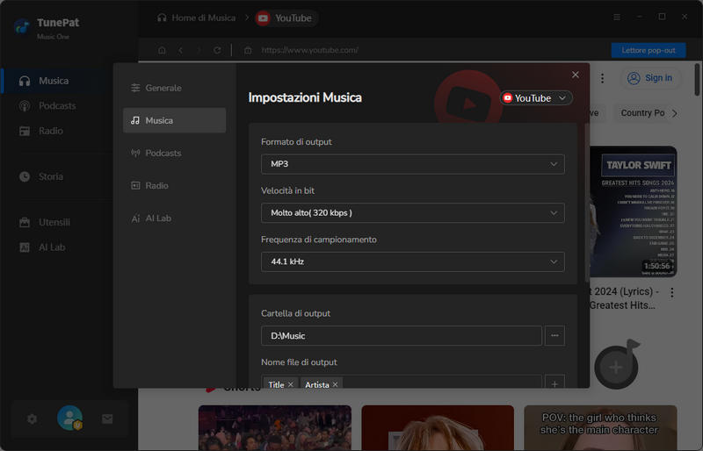Viewport: 703px width, 451px height.
Task: Open the Formato di output MP3 dropdown
Action: pos(412,164)
